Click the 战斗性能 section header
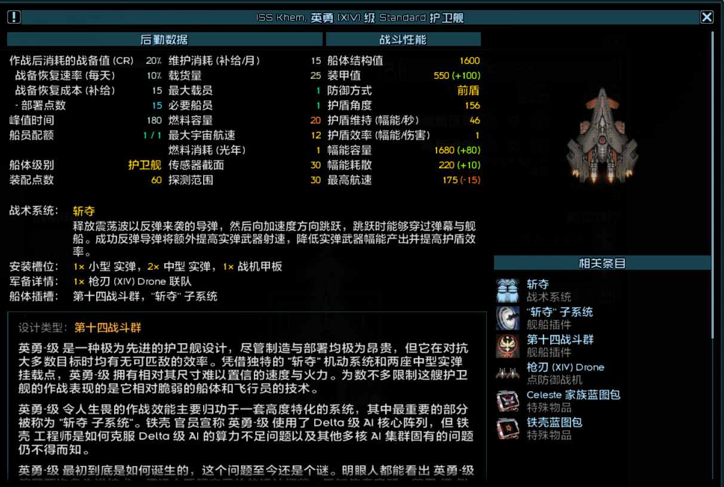This screenshot has height=487, width=724. pyautogui.click(x=403, y=39)
